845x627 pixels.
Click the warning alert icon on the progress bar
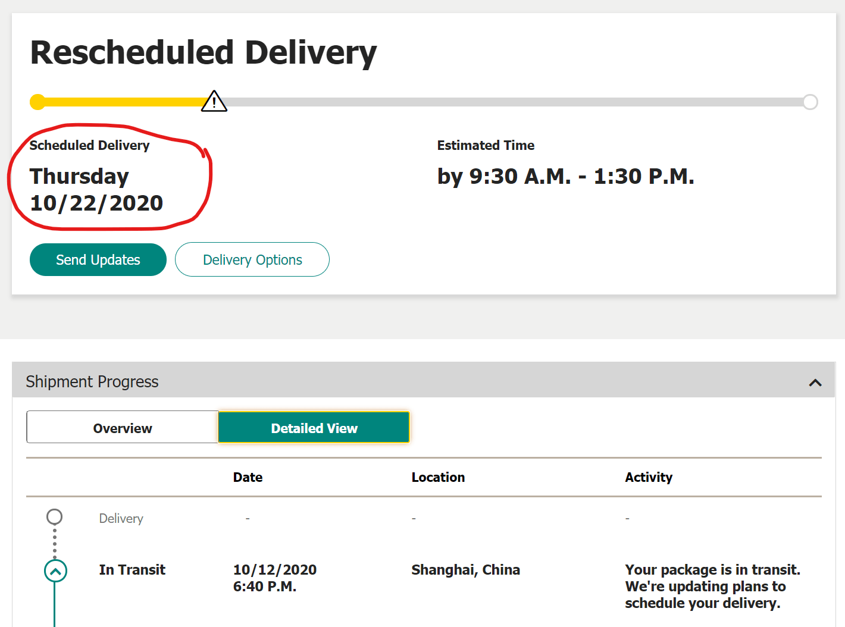point(214,101)
